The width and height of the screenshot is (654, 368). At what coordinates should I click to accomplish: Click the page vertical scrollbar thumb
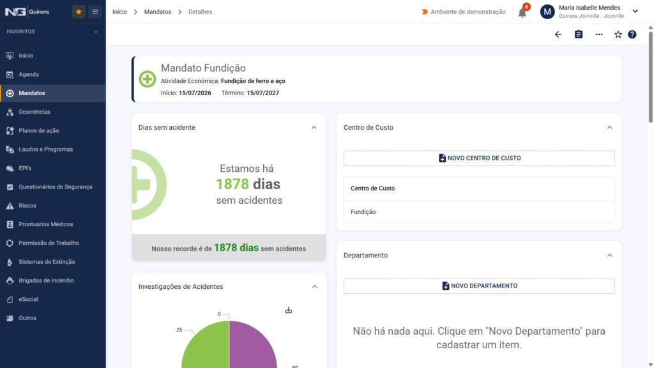[651, 77]
